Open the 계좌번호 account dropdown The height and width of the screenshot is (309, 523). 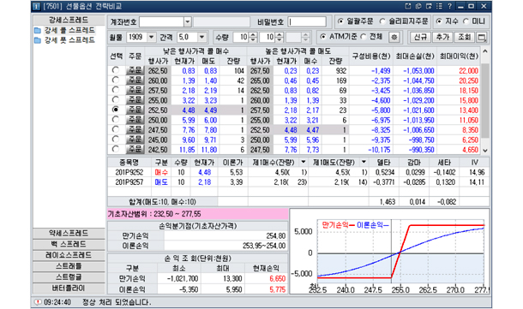click(188, 22)
